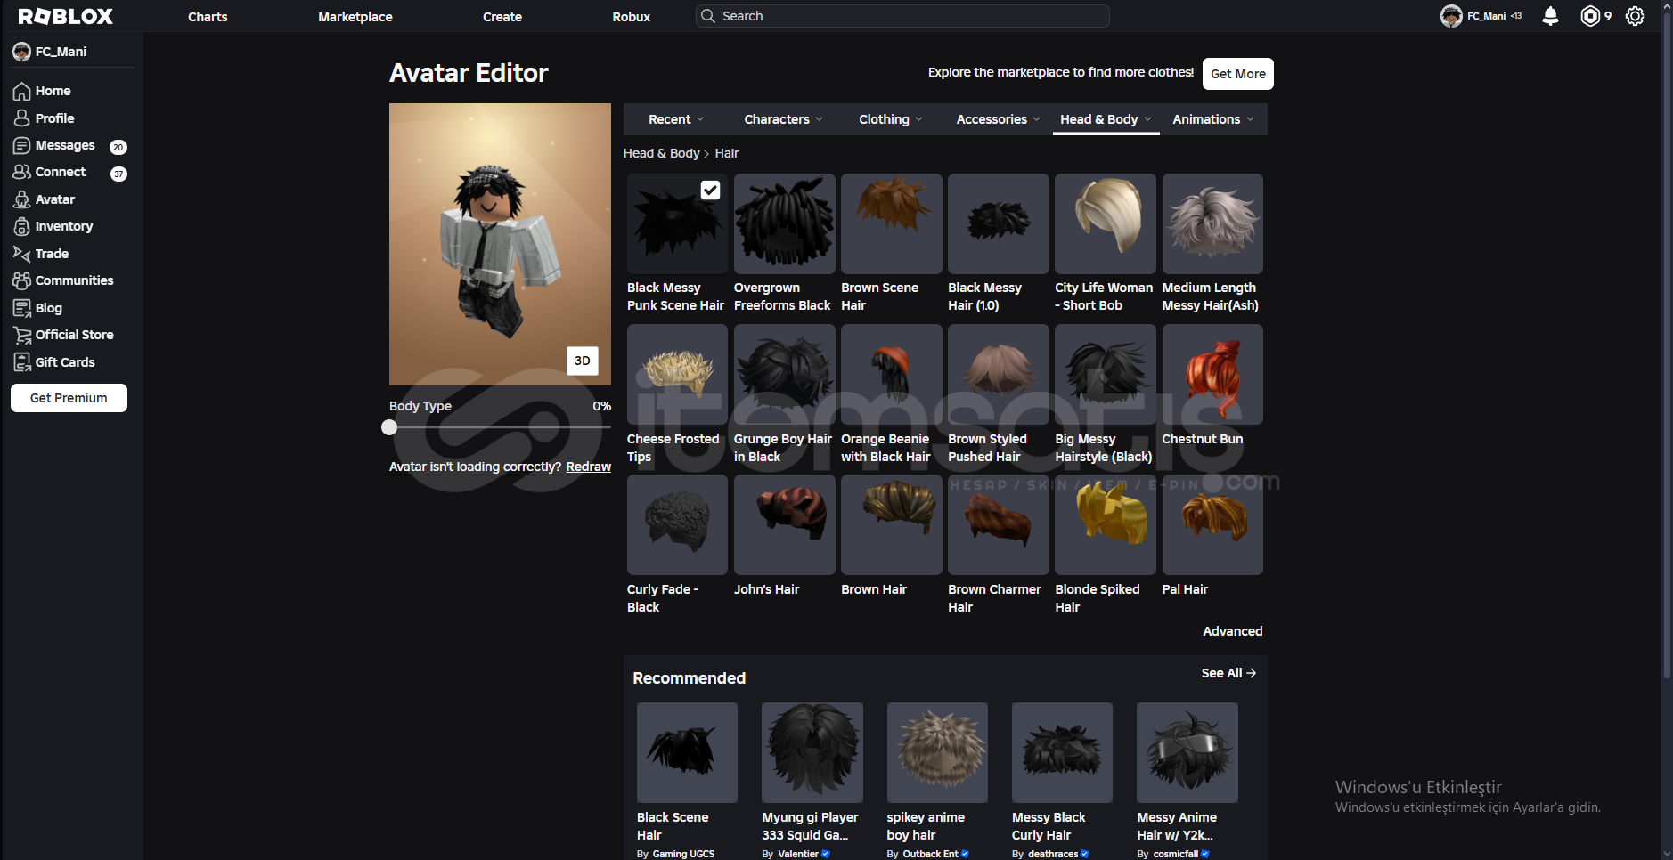Open Messy Black Curly Hair item
1673x860 pixels.
pyautogui.click(x=1062, y=753)
